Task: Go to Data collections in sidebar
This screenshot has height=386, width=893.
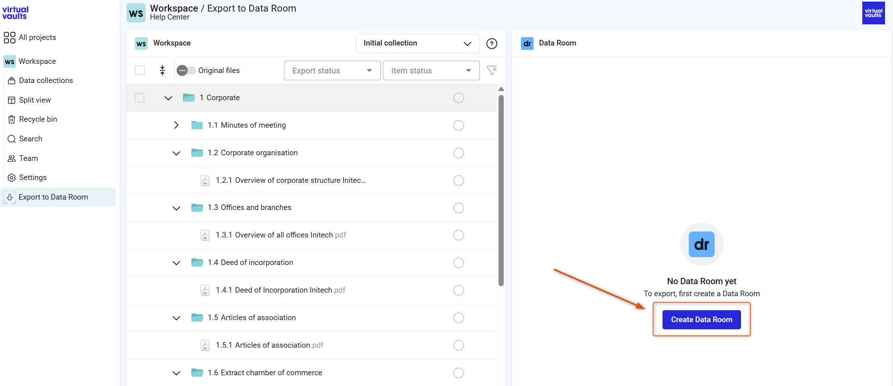Action: pos(46,81)
